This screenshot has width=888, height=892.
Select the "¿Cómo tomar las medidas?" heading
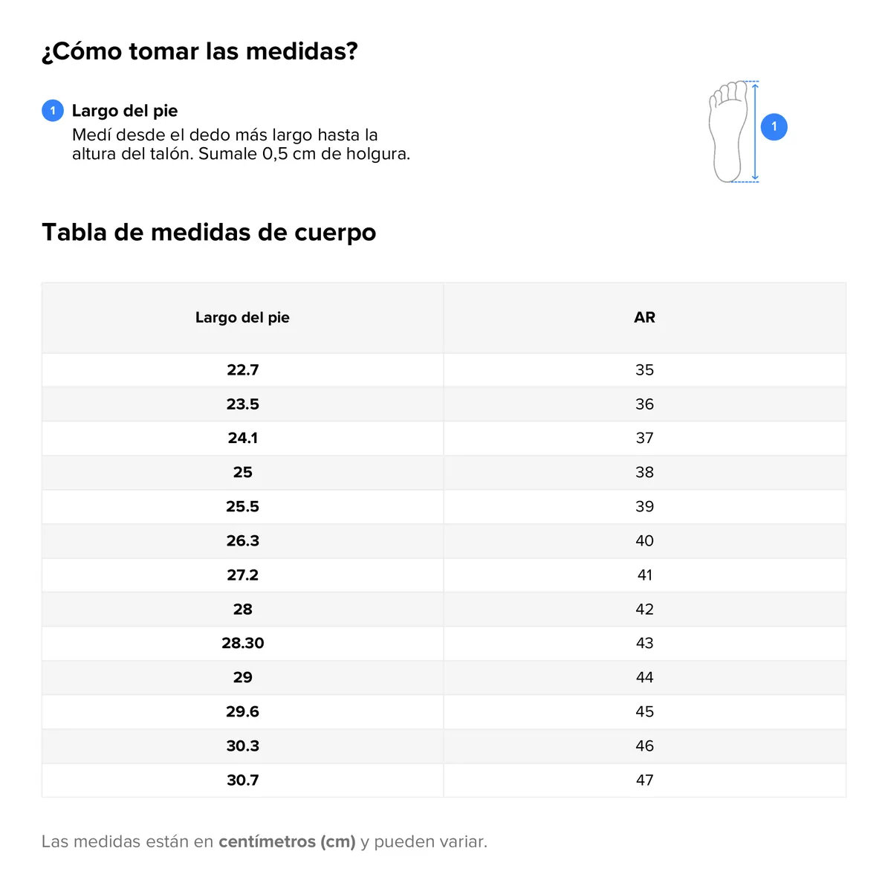[x=200, y=51]
